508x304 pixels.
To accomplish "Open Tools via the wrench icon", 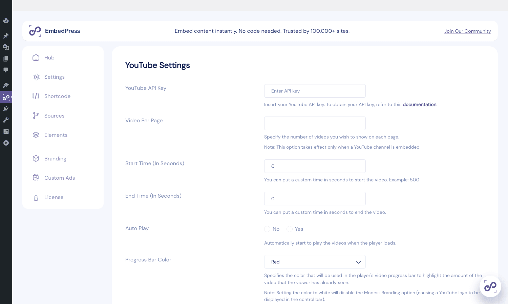I will point(6,120).
